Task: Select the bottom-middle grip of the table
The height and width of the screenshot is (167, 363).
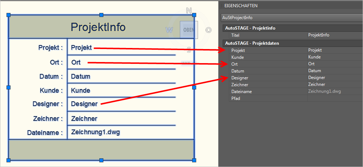Action: pyautogui.click(x=101, y=160)
